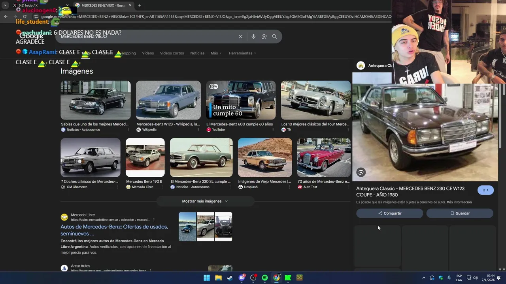Open the Videos search filter
This screenshot has width=506, height=284.
pyautogui.click(x=148, y=53)
